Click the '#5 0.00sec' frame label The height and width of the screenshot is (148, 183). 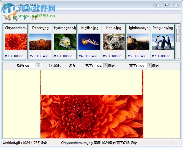[x=112, y=56]
